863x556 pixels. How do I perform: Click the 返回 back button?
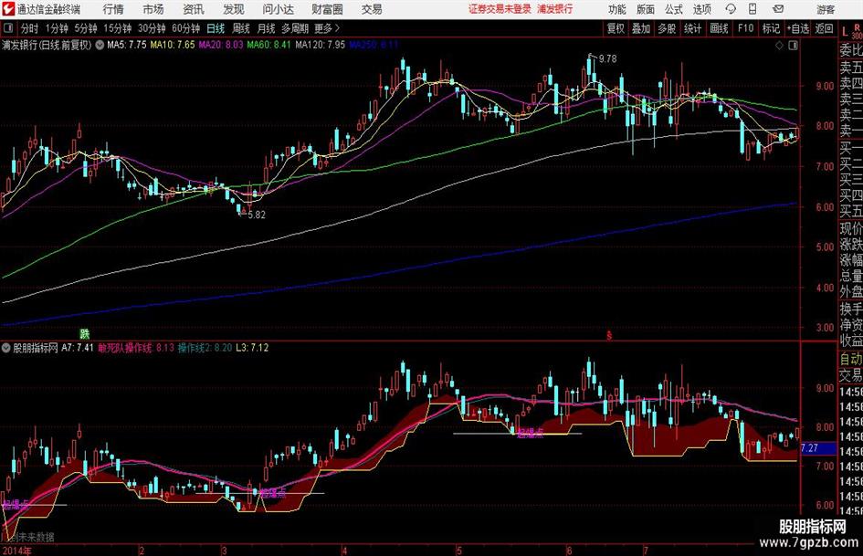[x=824, y=28]
